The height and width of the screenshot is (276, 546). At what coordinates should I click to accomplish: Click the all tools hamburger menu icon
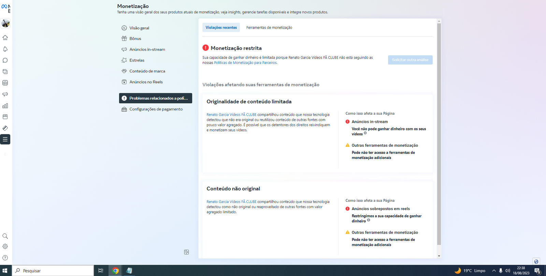[x=5, y=139]
